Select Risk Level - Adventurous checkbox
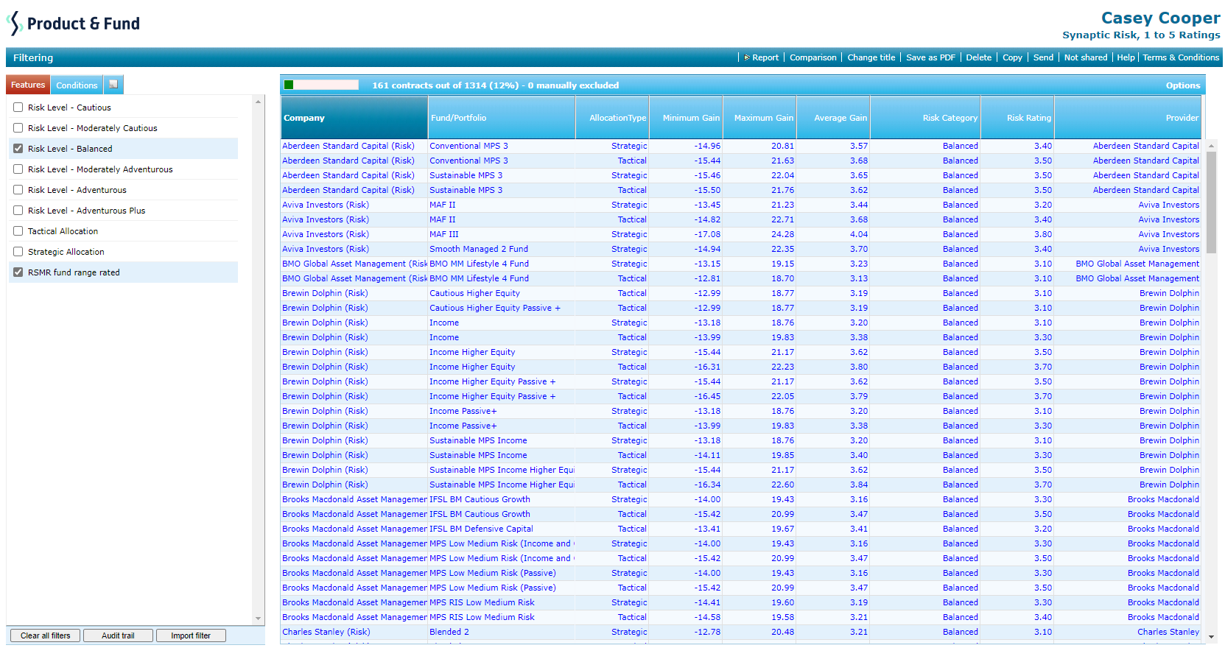 [18, 189]
